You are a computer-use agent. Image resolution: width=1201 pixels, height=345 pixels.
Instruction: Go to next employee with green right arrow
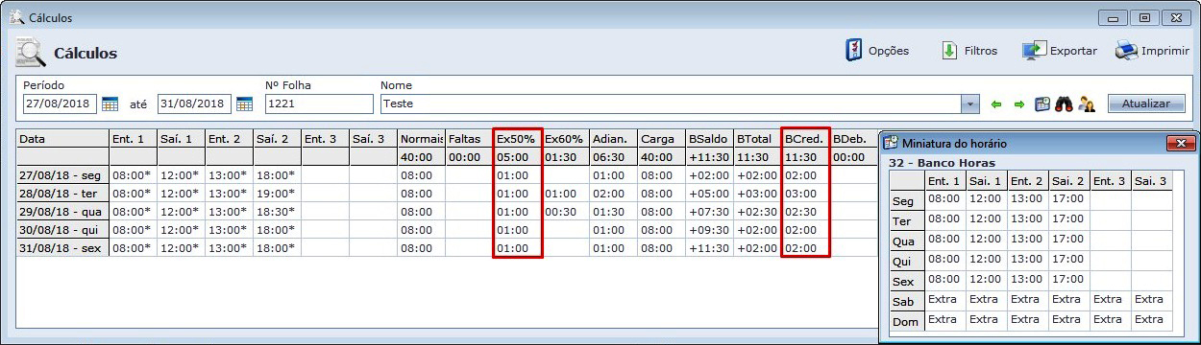pos(1019,103)
